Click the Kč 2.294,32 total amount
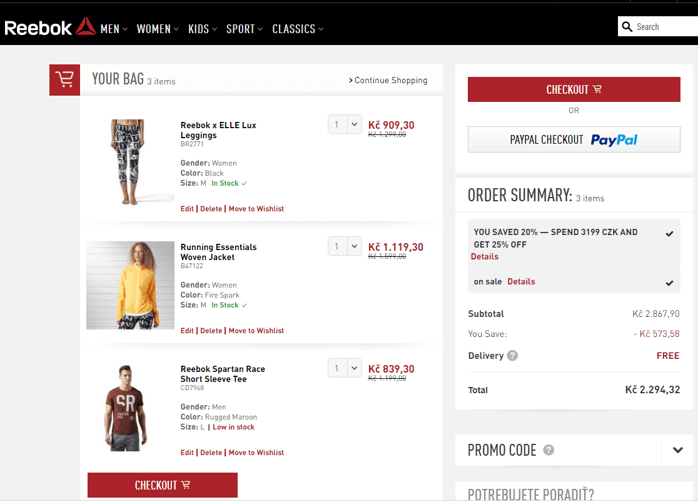The height and width of the screenshot is (502, 698). (652, 390)
